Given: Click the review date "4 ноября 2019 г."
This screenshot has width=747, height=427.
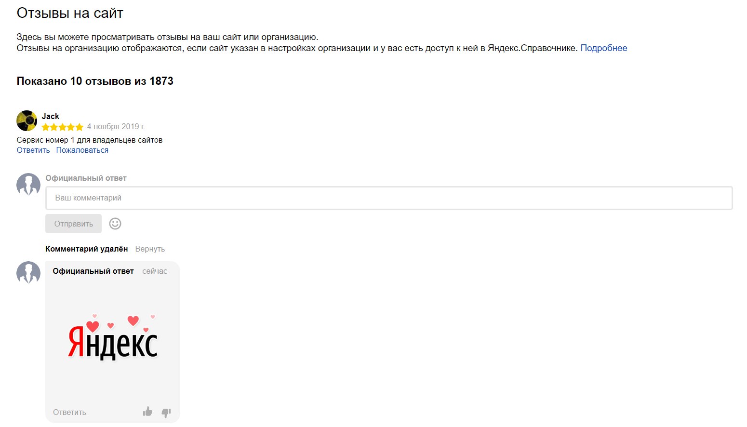Looking at the screenshot, I should (x=116, y=127).
